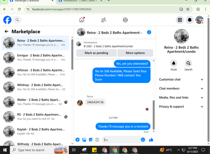Open the Alfonso conversation in the list

coord(35,72)
